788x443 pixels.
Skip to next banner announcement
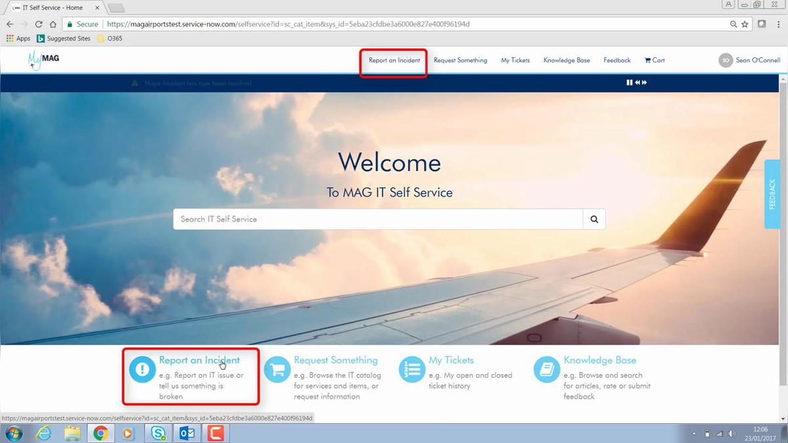point(645,82)
